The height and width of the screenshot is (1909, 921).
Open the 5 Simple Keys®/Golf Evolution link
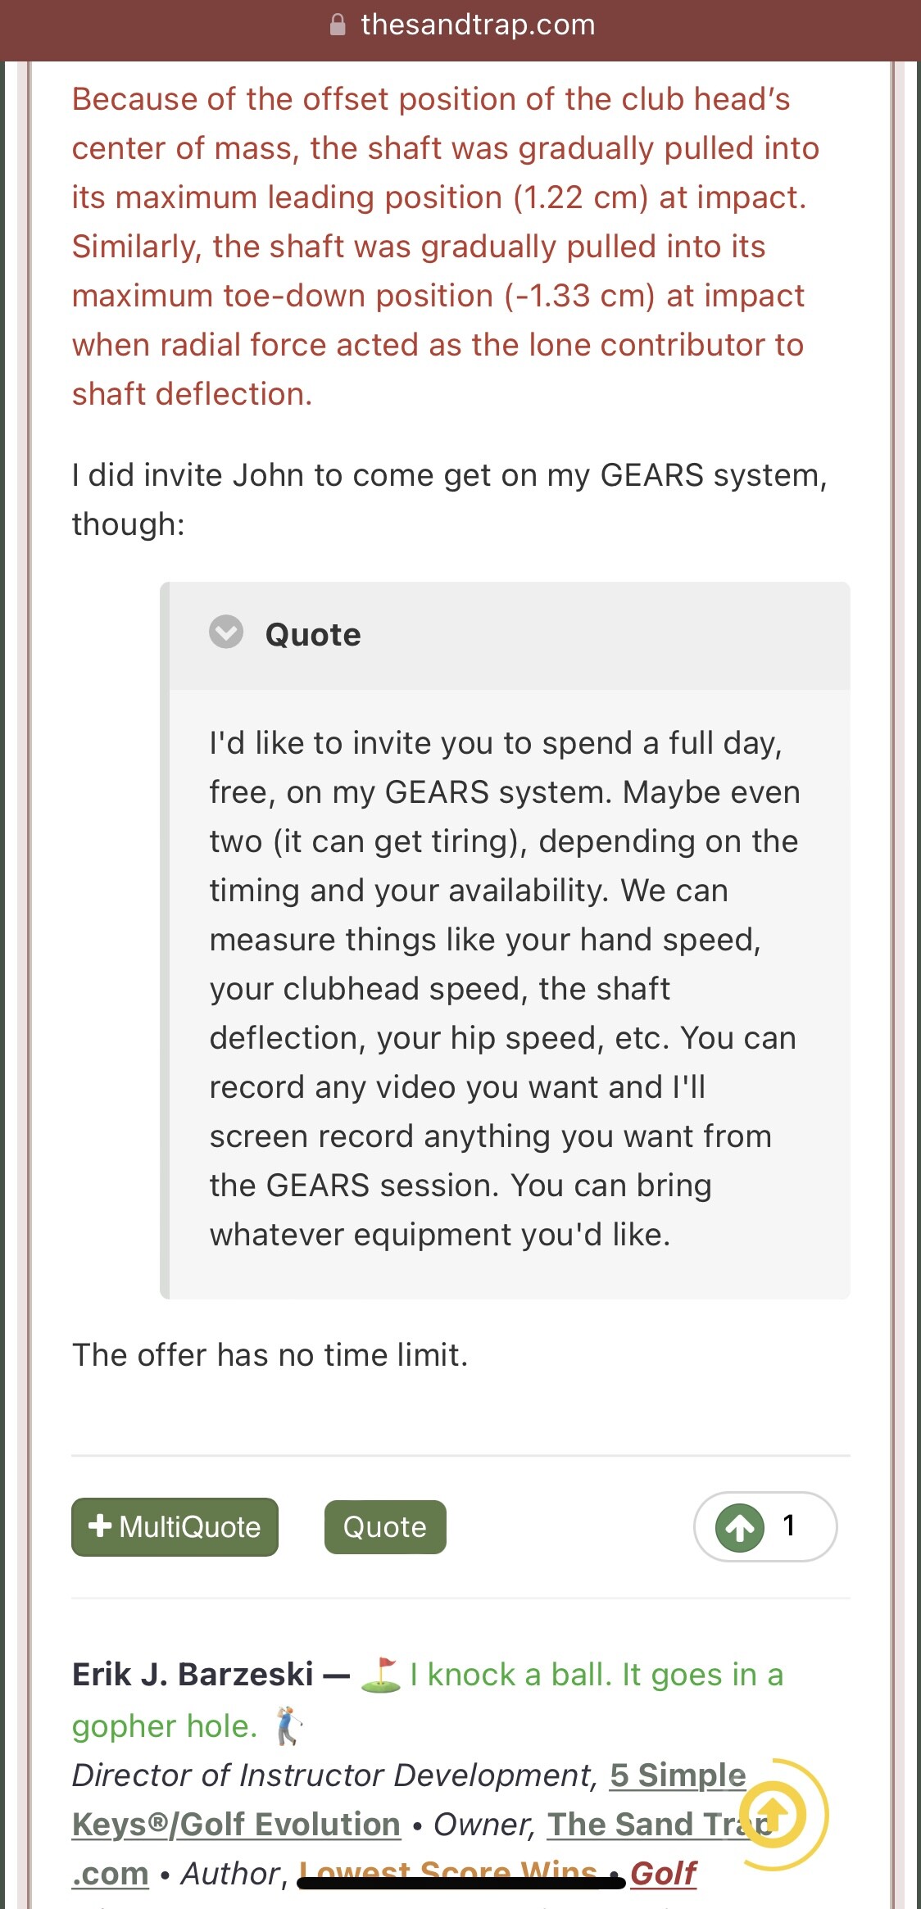[410, 1799]
